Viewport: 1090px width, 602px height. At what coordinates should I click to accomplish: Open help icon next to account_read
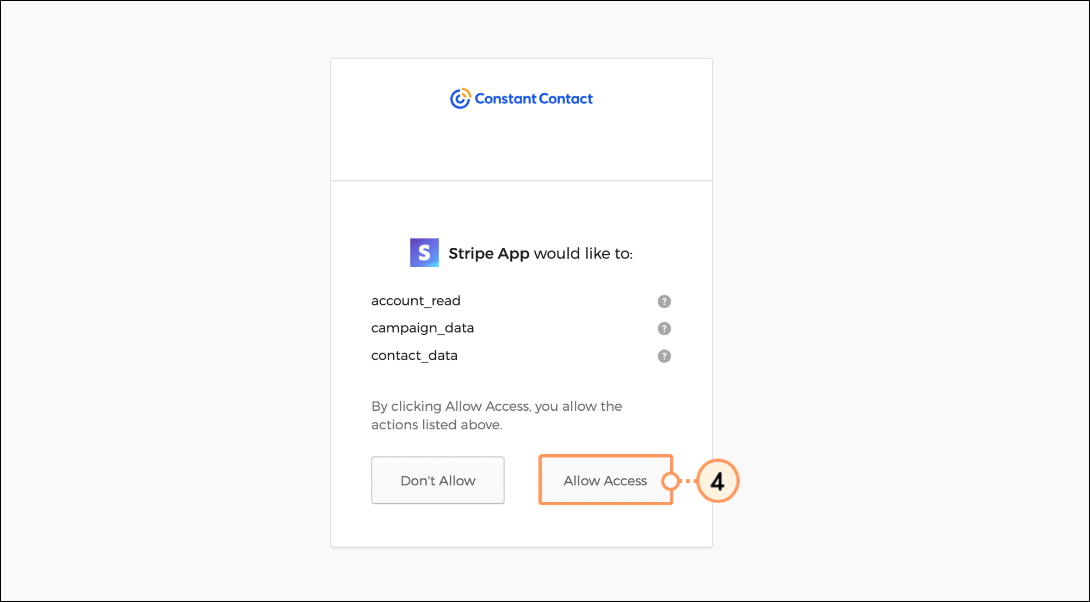(x=664, y=301)
